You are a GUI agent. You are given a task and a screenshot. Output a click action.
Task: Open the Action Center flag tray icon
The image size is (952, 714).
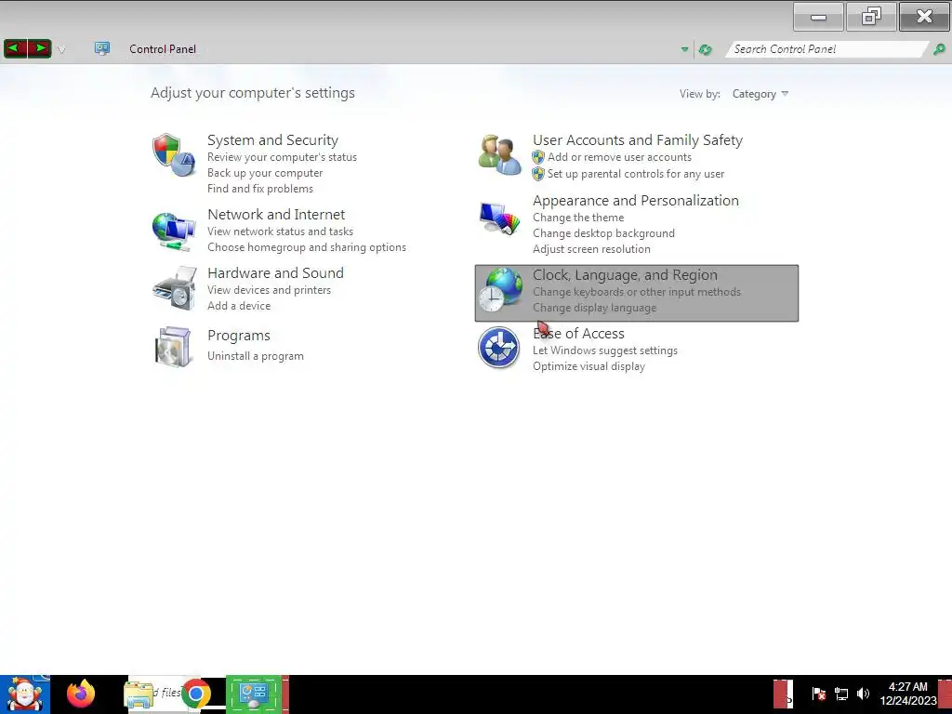click(818, 694)
